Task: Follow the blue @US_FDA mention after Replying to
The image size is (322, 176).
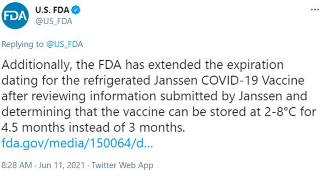Action: point(64,44)
